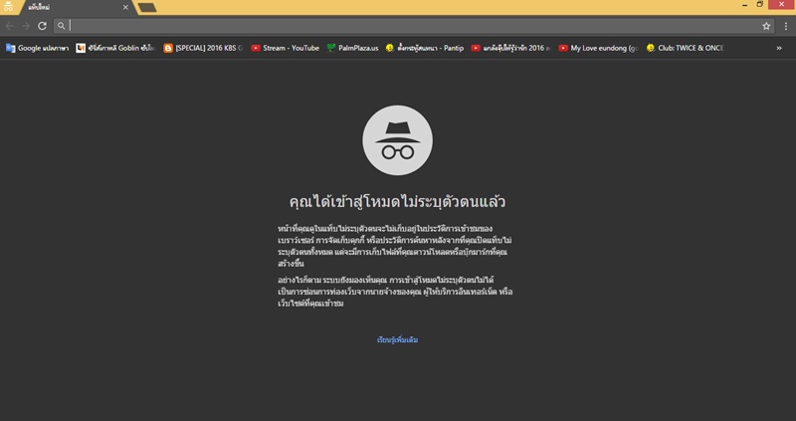The width and height of the screenshot is (796, 421).
Task: Open the Chrome three-dot menu
Action: [x=786, y=26]
